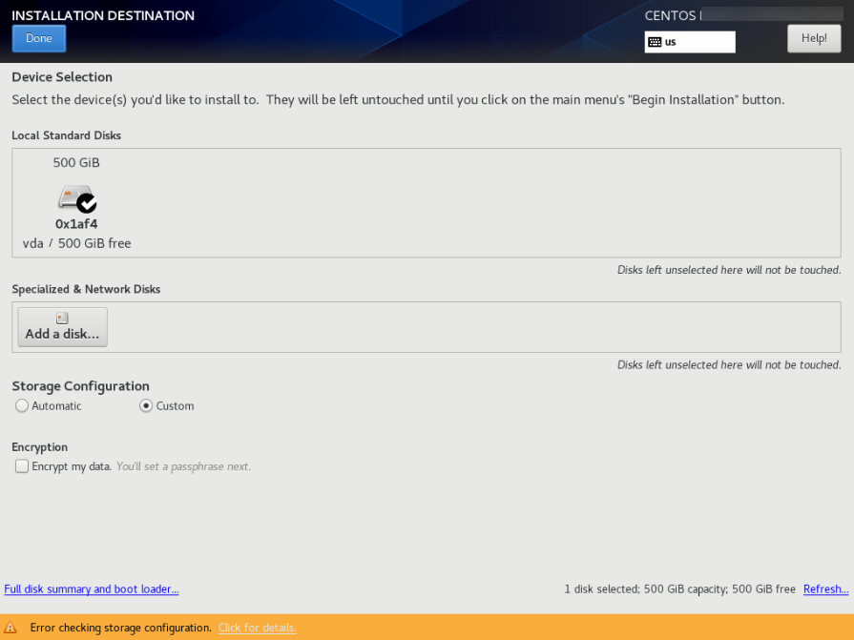Click the You'll set a passphrase next hint
The height and width of the screenshot is (640, 854).
[x=183, y=466]
